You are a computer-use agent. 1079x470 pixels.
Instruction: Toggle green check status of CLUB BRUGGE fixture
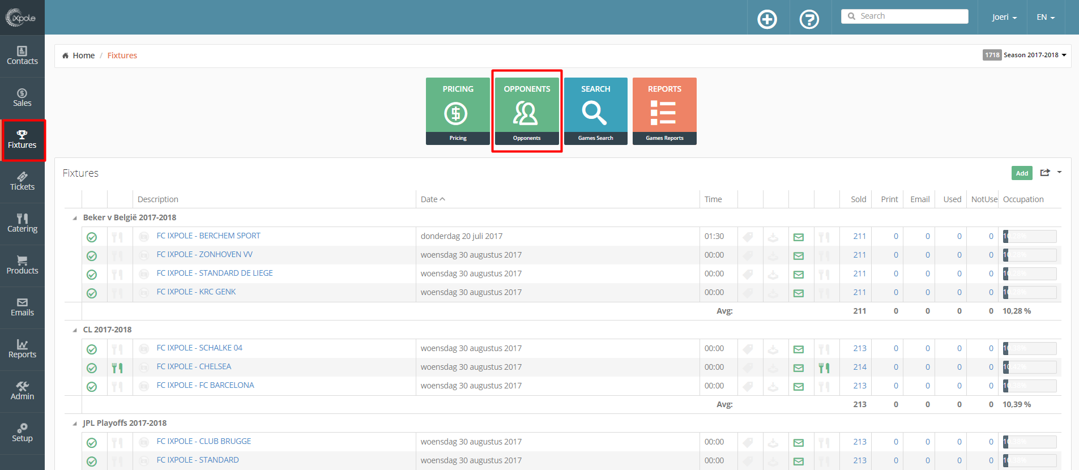(x=92, y=443)
